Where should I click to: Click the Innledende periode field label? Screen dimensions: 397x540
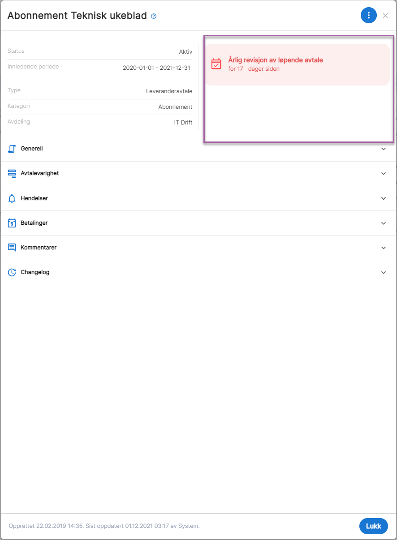pyautogui.click(x=33, y=67)
